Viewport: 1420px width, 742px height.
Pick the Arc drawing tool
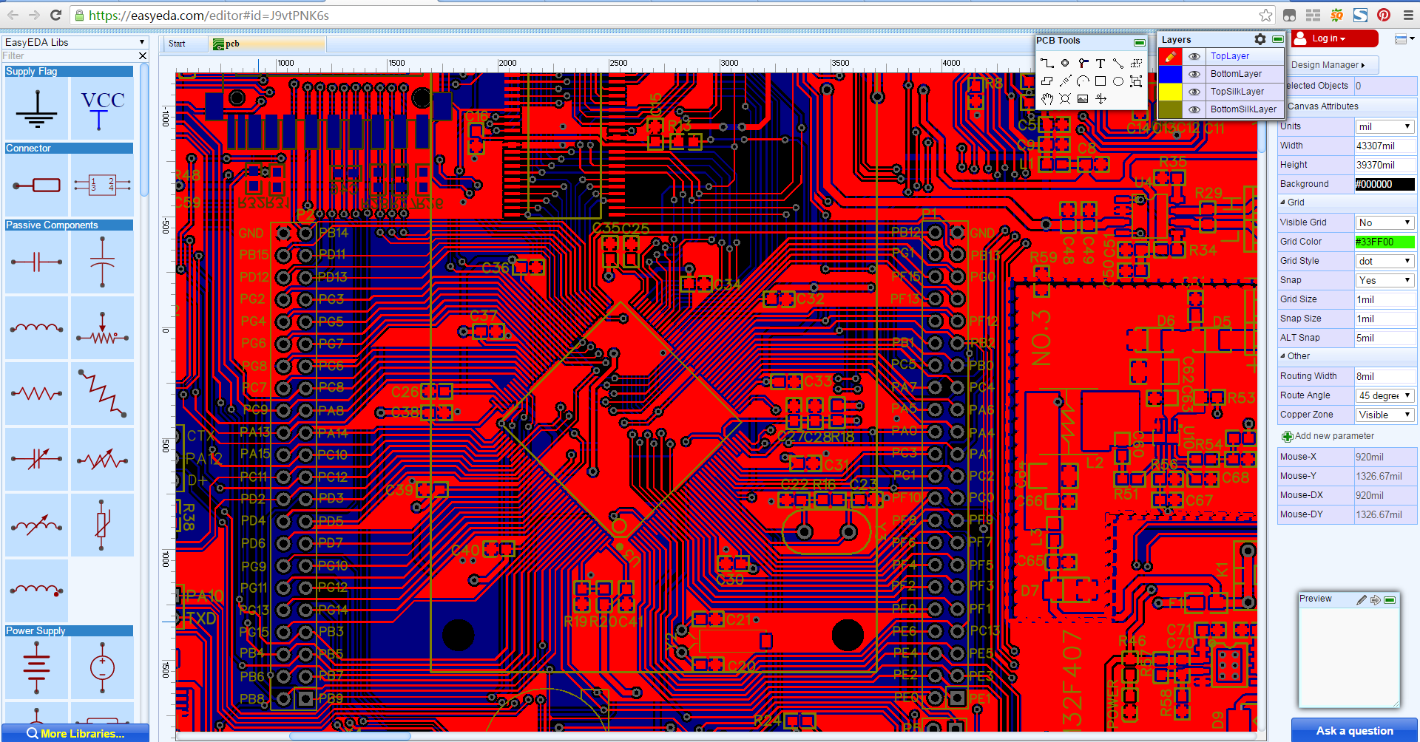coord(1083,81)
